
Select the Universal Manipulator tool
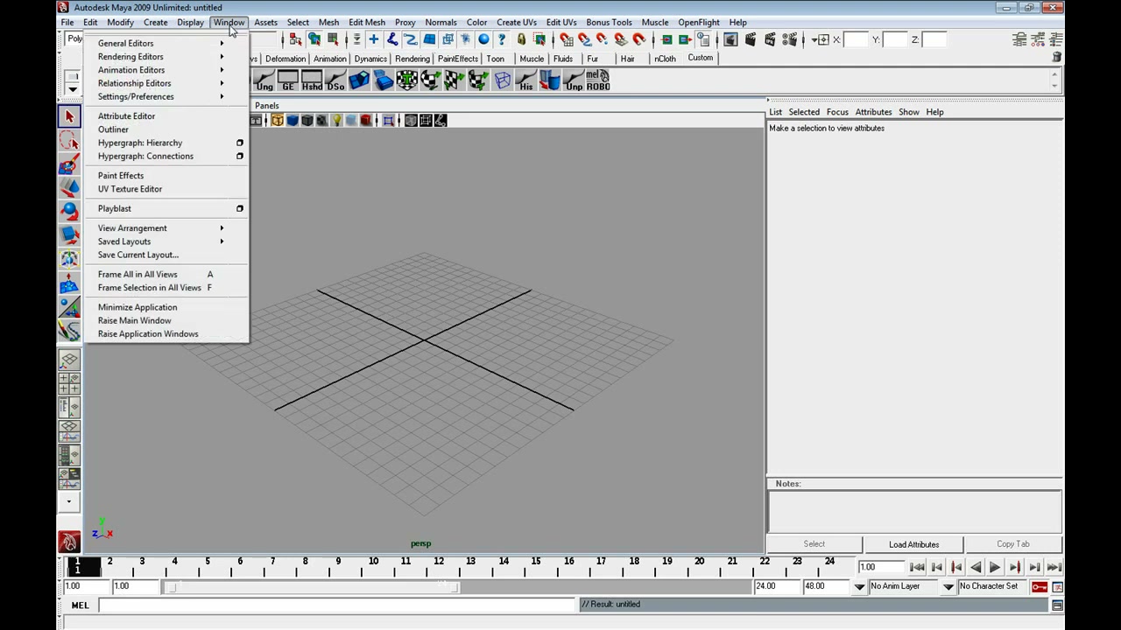click(69, 259)
